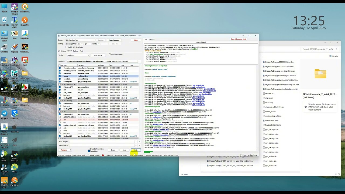Click the Scan Source button

[x=98, y=55]
